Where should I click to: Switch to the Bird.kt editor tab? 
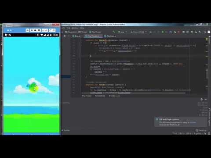(x=76, y=36)
